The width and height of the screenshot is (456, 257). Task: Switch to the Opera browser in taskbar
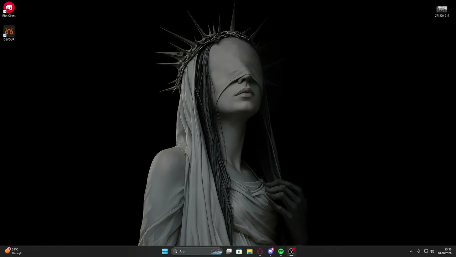pos(260,251)
